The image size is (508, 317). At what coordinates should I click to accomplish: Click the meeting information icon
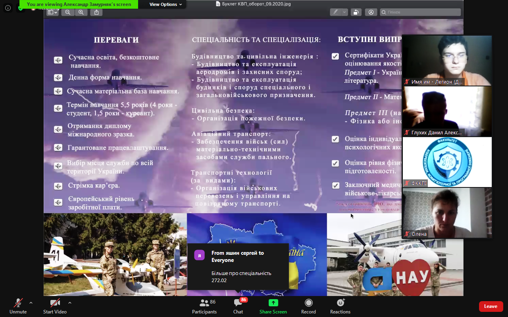click(8, 8)
